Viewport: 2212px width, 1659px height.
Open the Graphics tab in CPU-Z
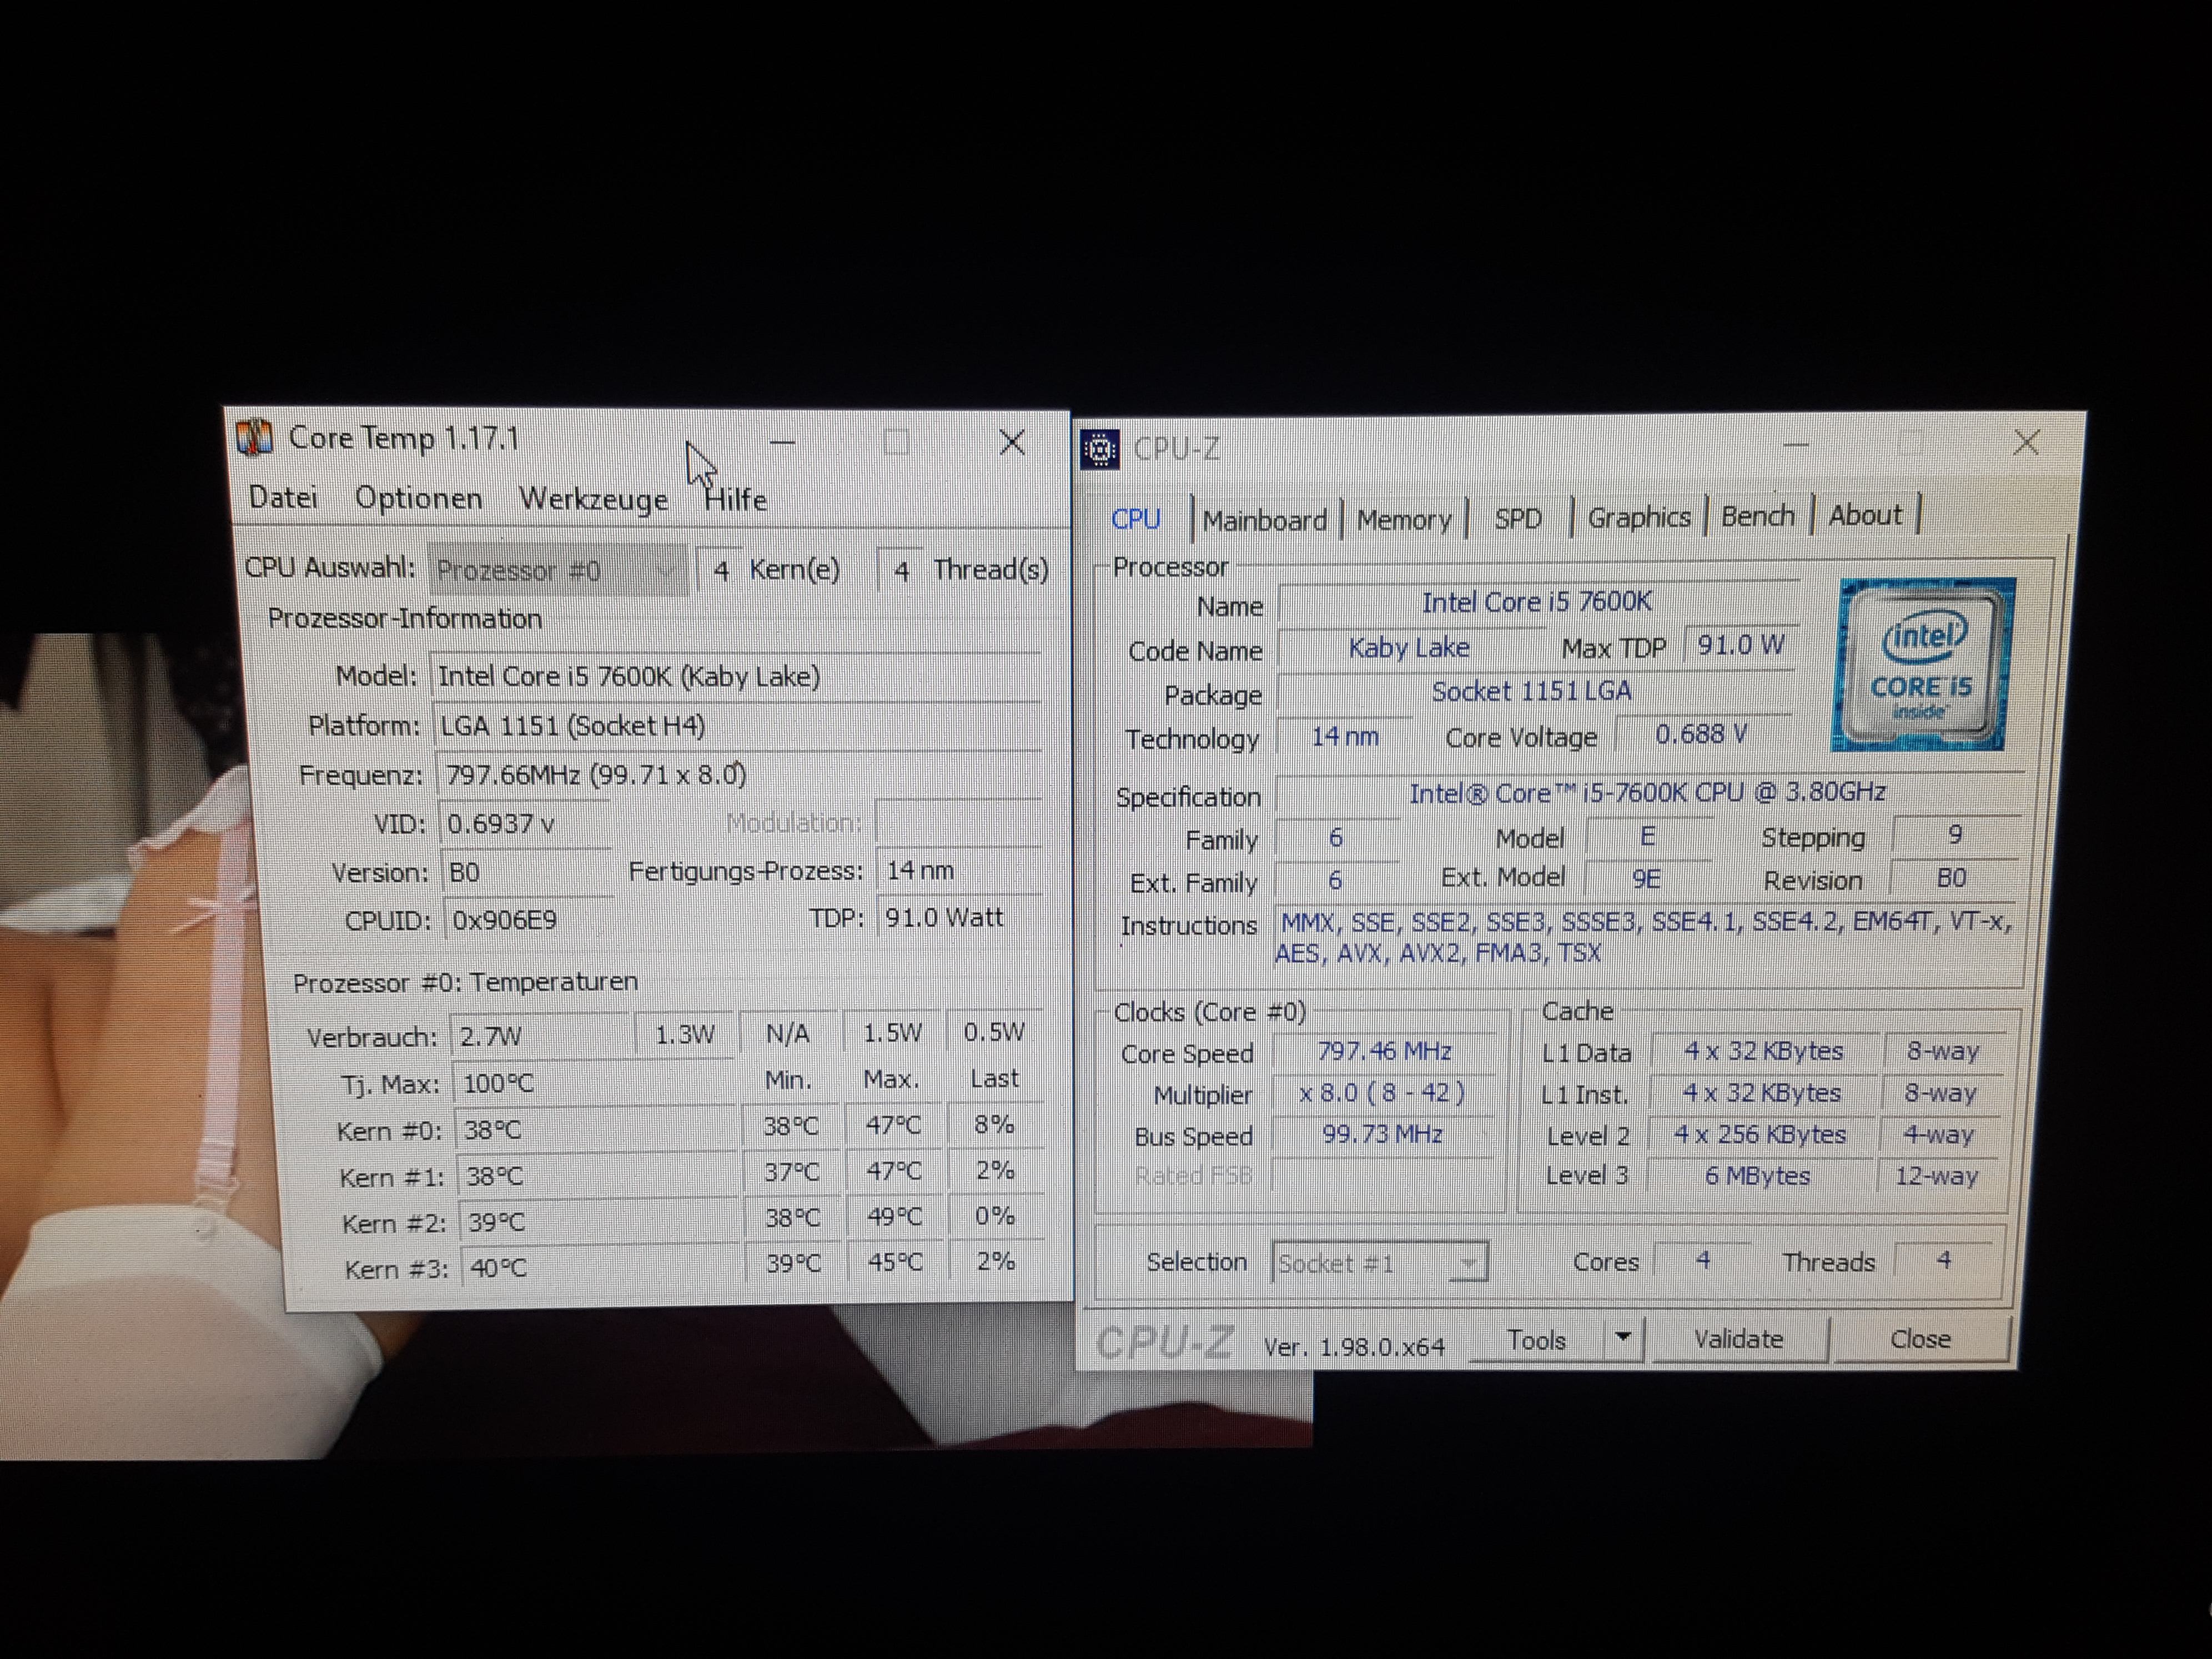1639,518
